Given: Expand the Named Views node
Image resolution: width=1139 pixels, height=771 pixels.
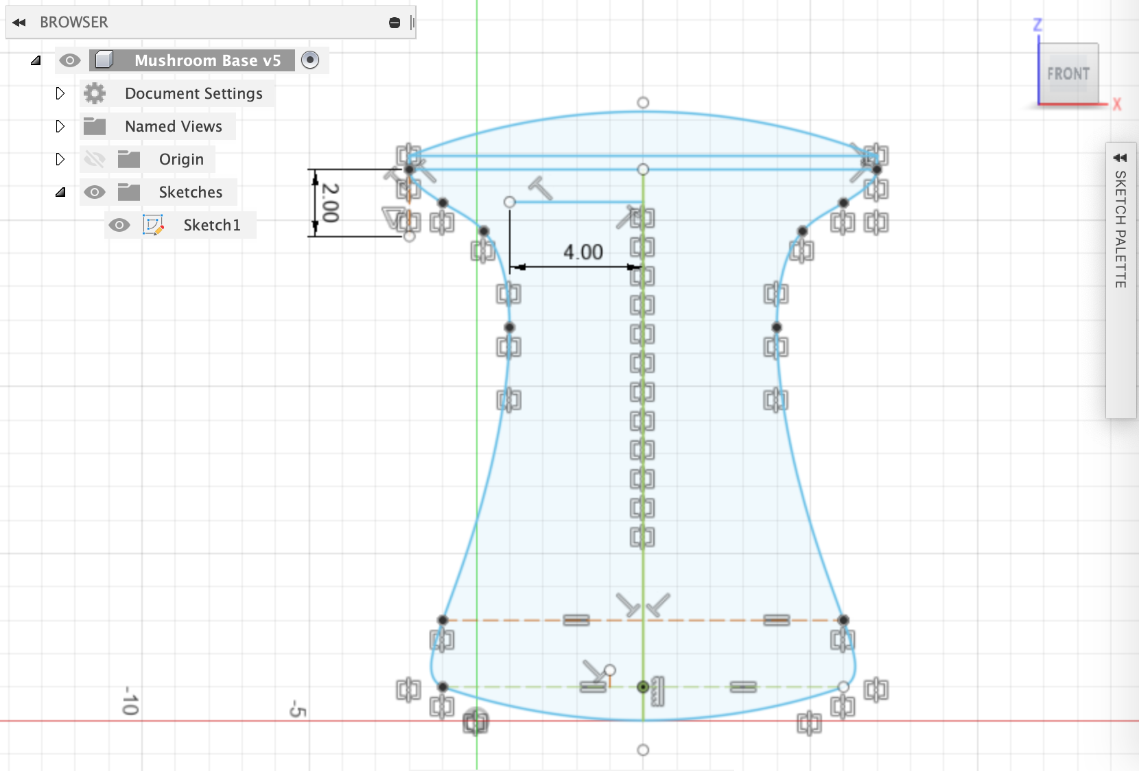Looking at the screenshot, I should (60, 126).
